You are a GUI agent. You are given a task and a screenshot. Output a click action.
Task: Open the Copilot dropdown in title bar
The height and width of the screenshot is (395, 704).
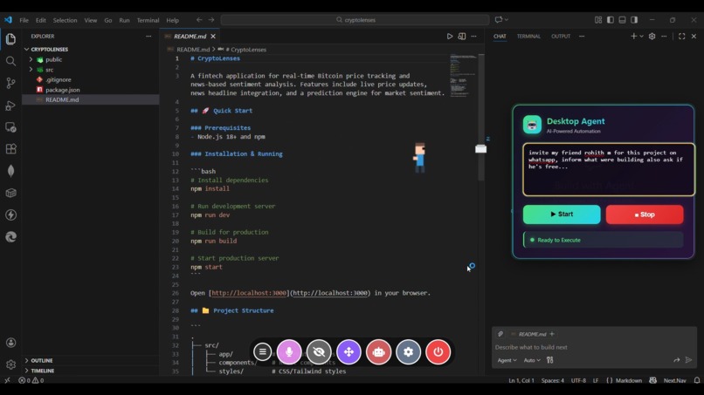(501, 20)
